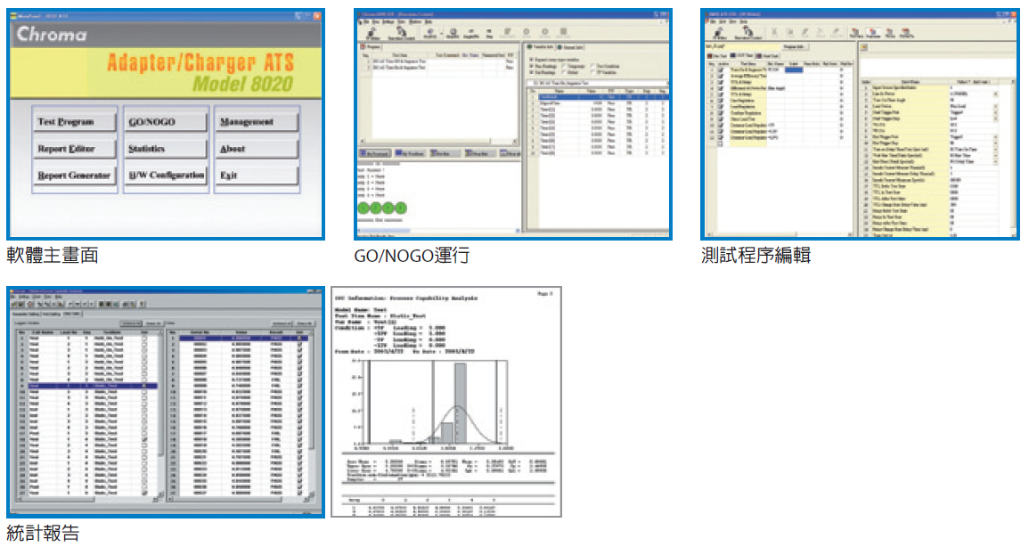Click Clear All above statistics left table

pos(153,324)
